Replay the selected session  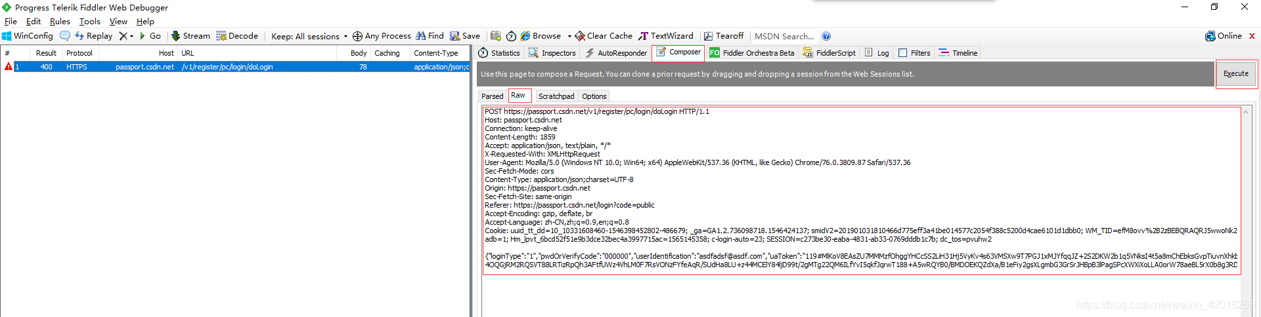pos(93,36)
